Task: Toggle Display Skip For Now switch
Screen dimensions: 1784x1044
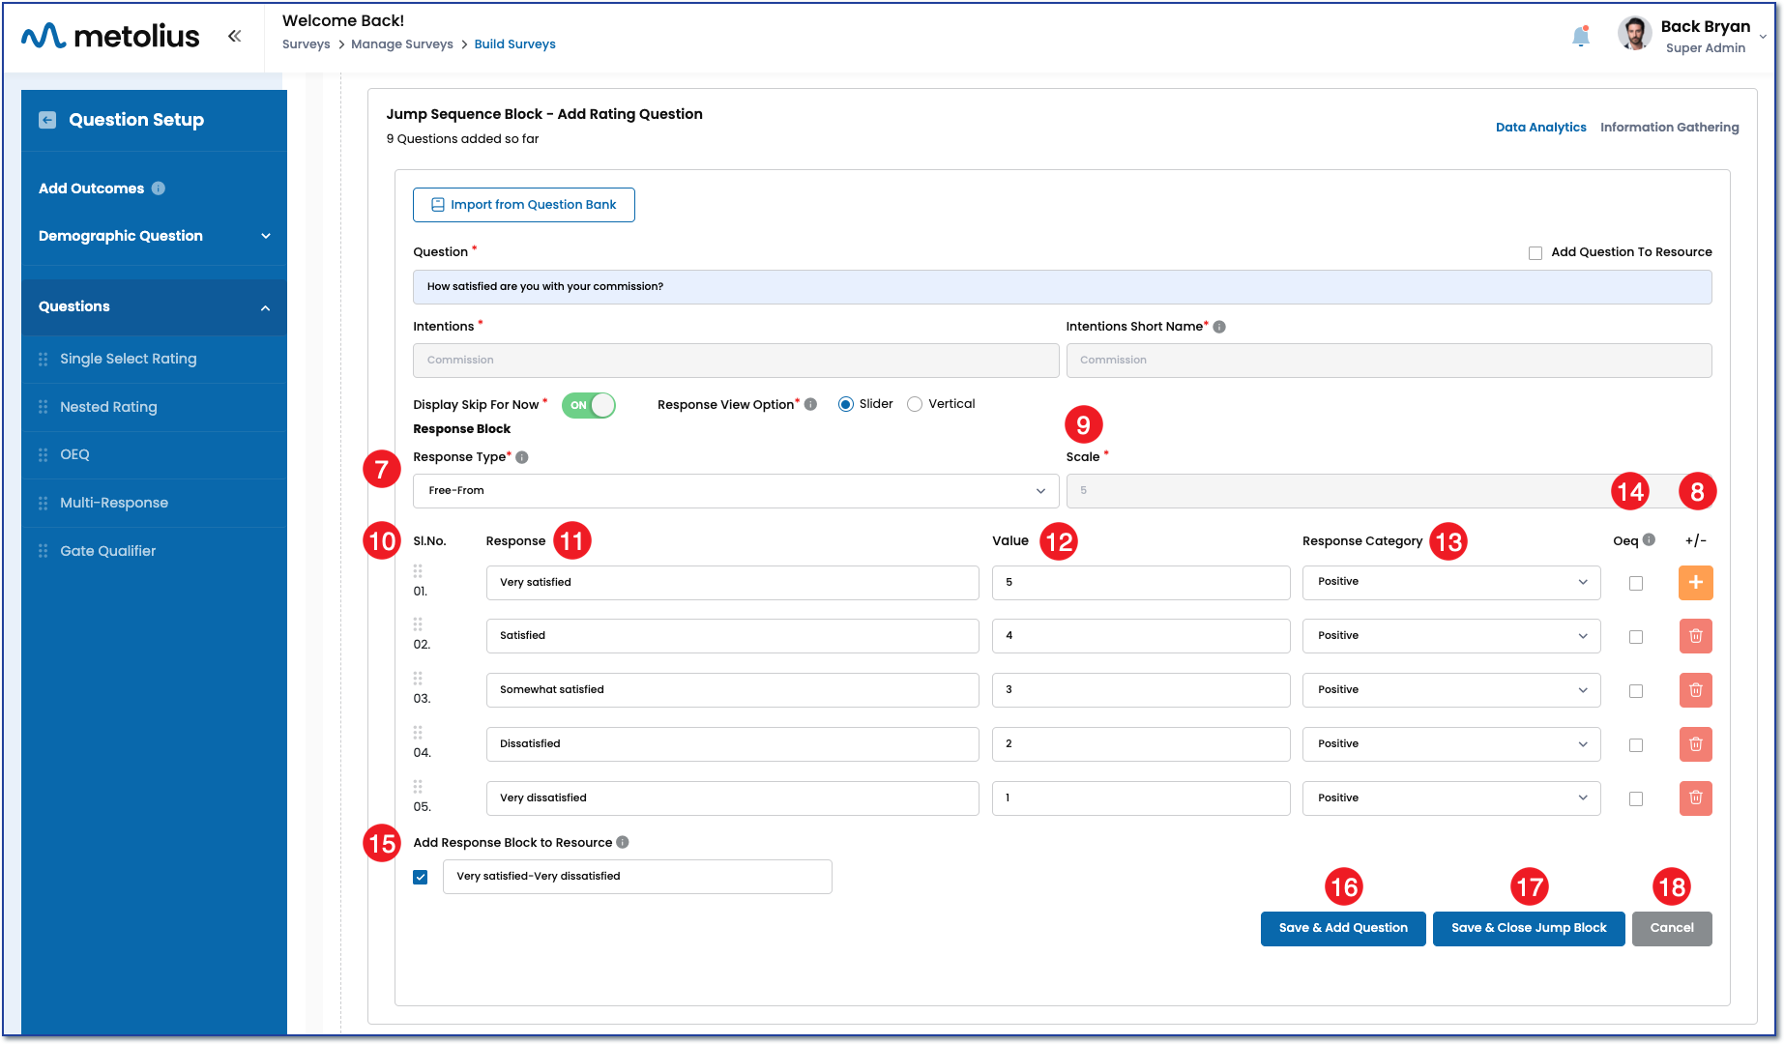Action: [x=589, y=405]
